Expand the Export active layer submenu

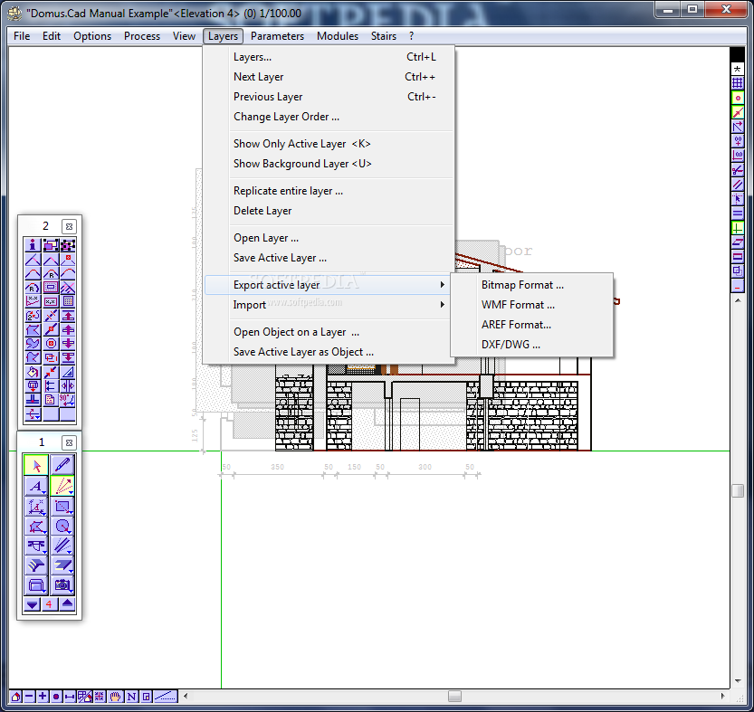point(329,285)
